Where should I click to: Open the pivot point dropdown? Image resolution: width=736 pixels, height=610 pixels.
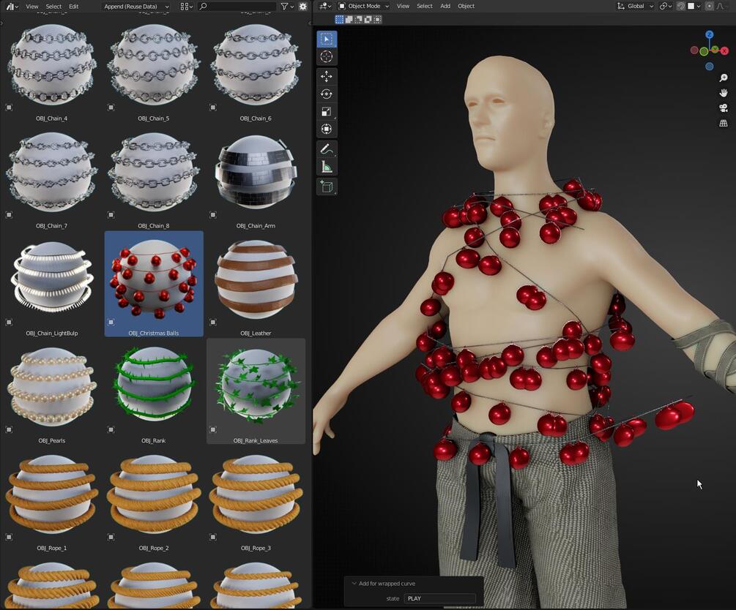coord(666,6)
